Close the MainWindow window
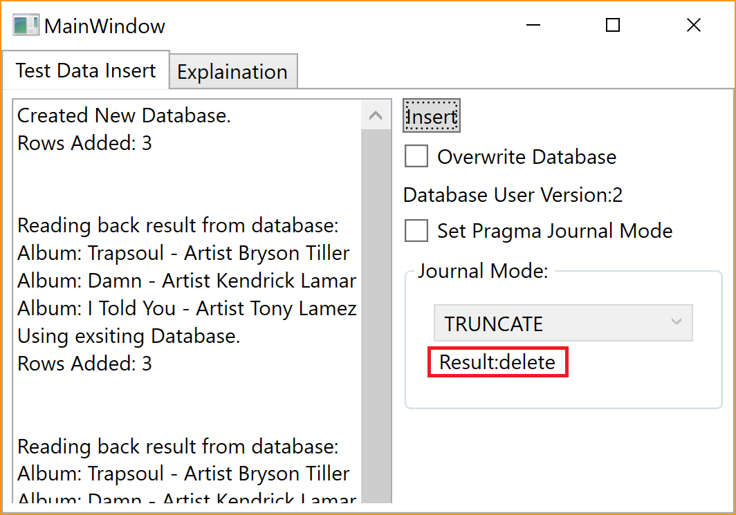The height and width of the screenshot is (515, 736). (x=693, y=25)
